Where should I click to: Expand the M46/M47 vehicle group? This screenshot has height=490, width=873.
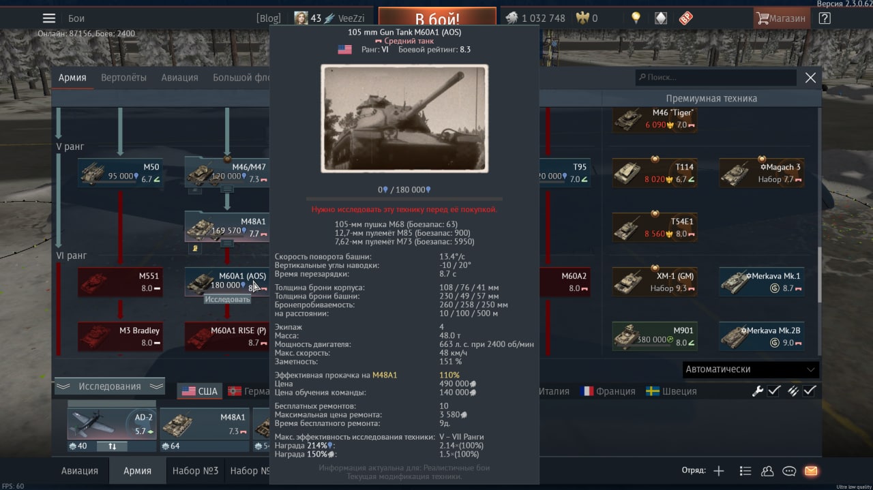coord(227,189)
